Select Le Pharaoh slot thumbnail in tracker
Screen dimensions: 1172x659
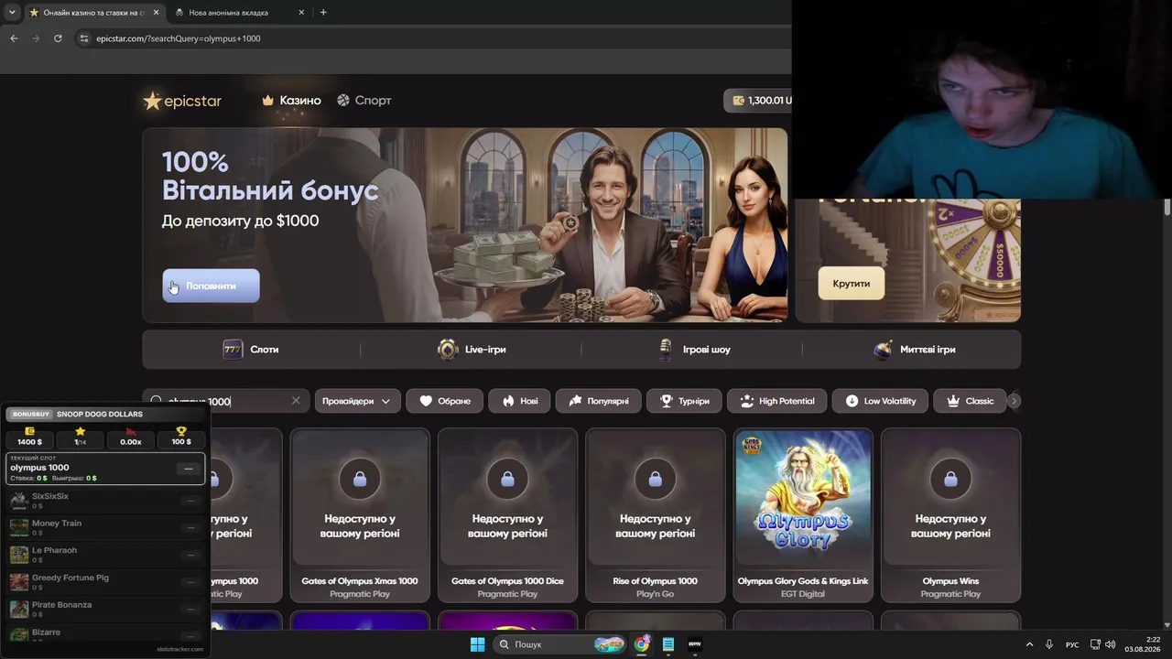pyautogui.click(x=19, y=555)
